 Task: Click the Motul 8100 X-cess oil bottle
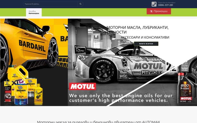[x=187, y=89]
